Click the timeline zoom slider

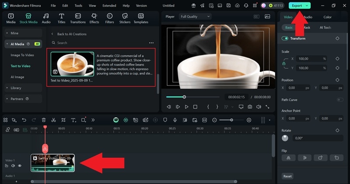click(231, 120)
